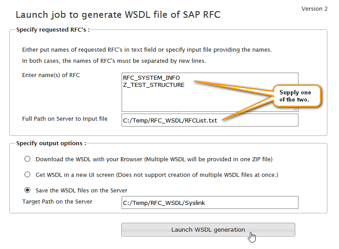This screenshot has width=339, height=249.
Task: Click the "Supply one of the two" callout
Action: (x=296, y=96)
